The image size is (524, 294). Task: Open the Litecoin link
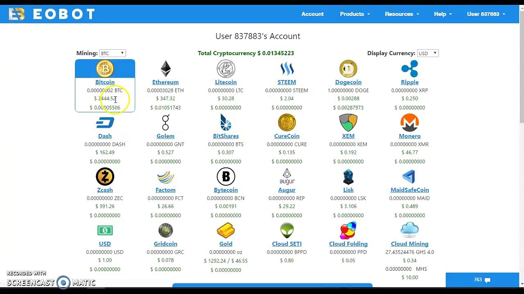tap(226, 82)
